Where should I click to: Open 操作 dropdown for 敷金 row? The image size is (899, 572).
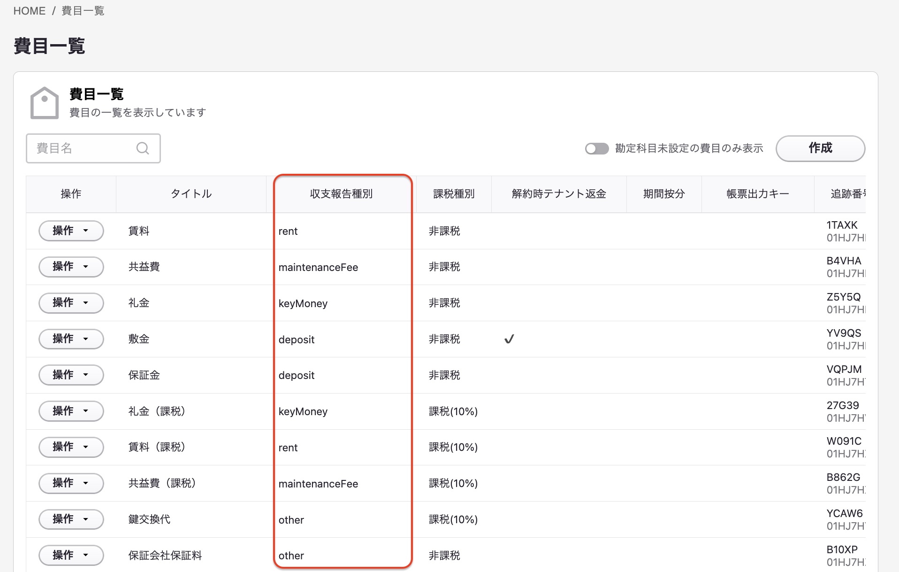71,339
